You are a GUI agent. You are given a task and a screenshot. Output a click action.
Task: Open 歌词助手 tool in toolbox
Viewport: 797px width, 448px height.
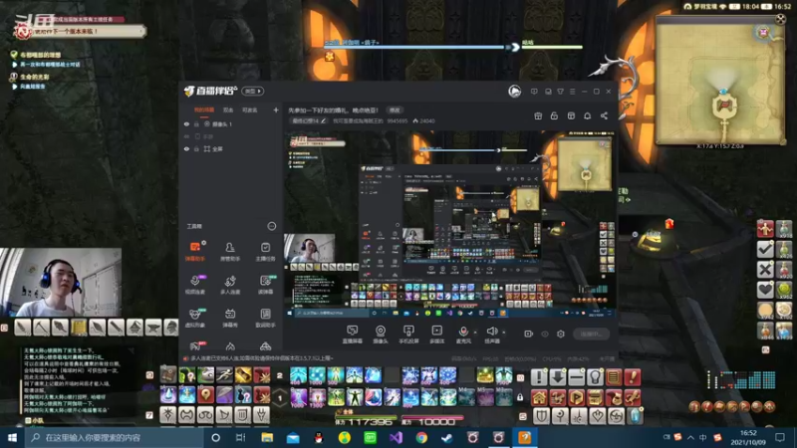[x=265, y=318]
